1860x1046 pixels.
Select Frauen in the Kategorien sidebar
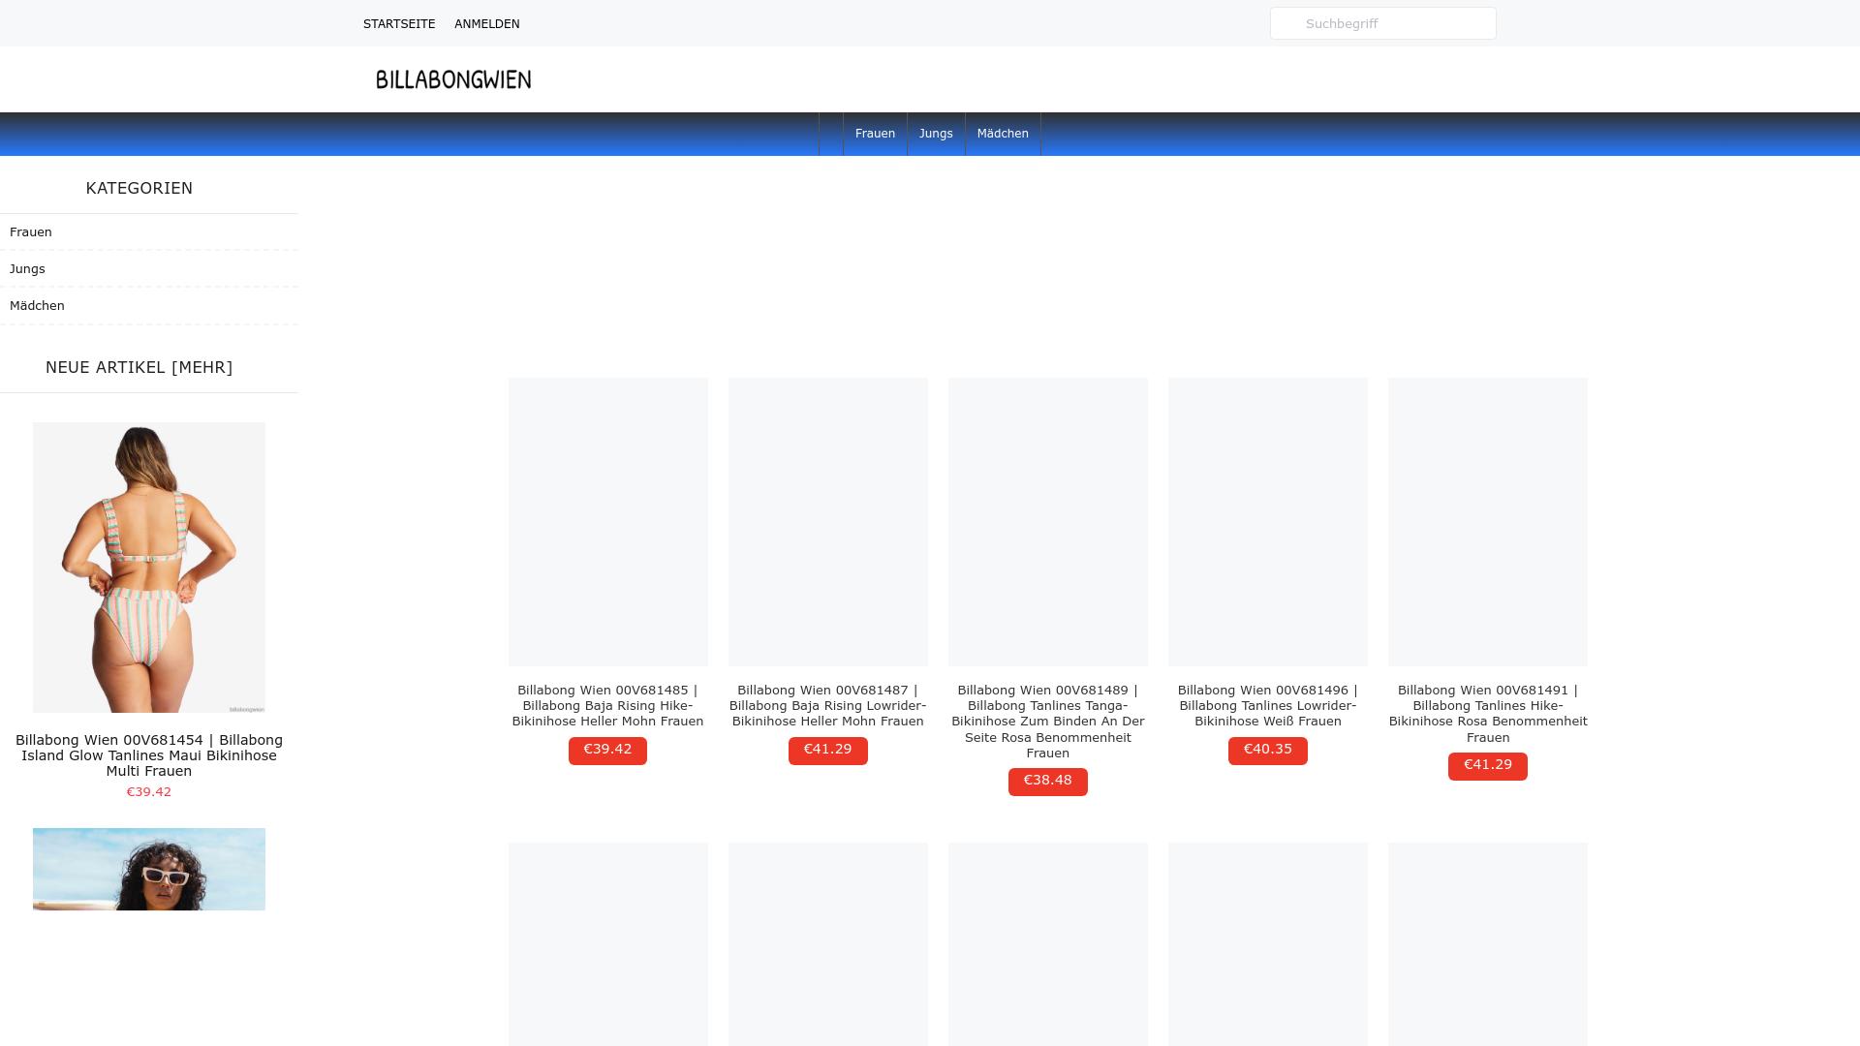coord(31,231)
